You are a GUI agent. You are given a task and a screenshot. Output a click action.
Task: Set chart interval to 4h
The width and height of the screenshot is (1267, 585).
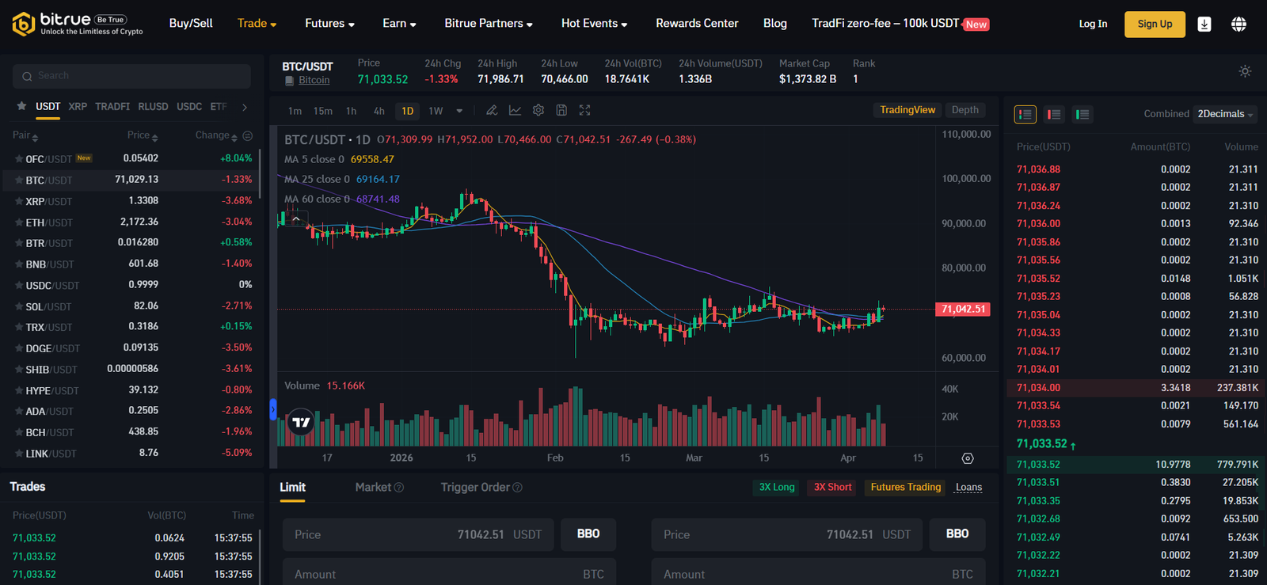coord(379,111)
